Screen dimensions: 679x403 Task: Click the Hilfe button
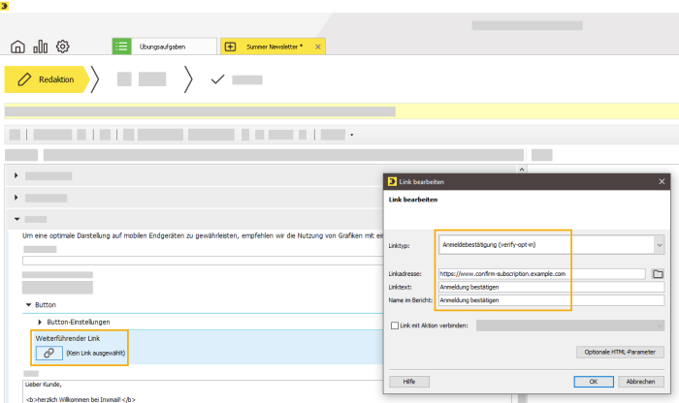[409, 382]
